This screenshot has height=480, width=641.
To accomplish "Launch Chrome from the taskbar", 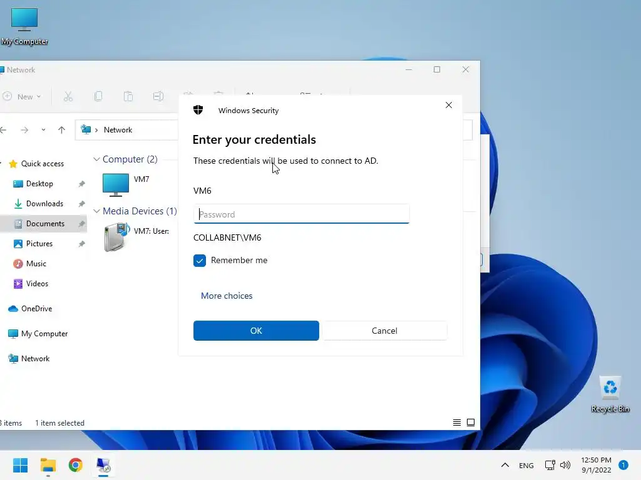I will pos(76,465).
